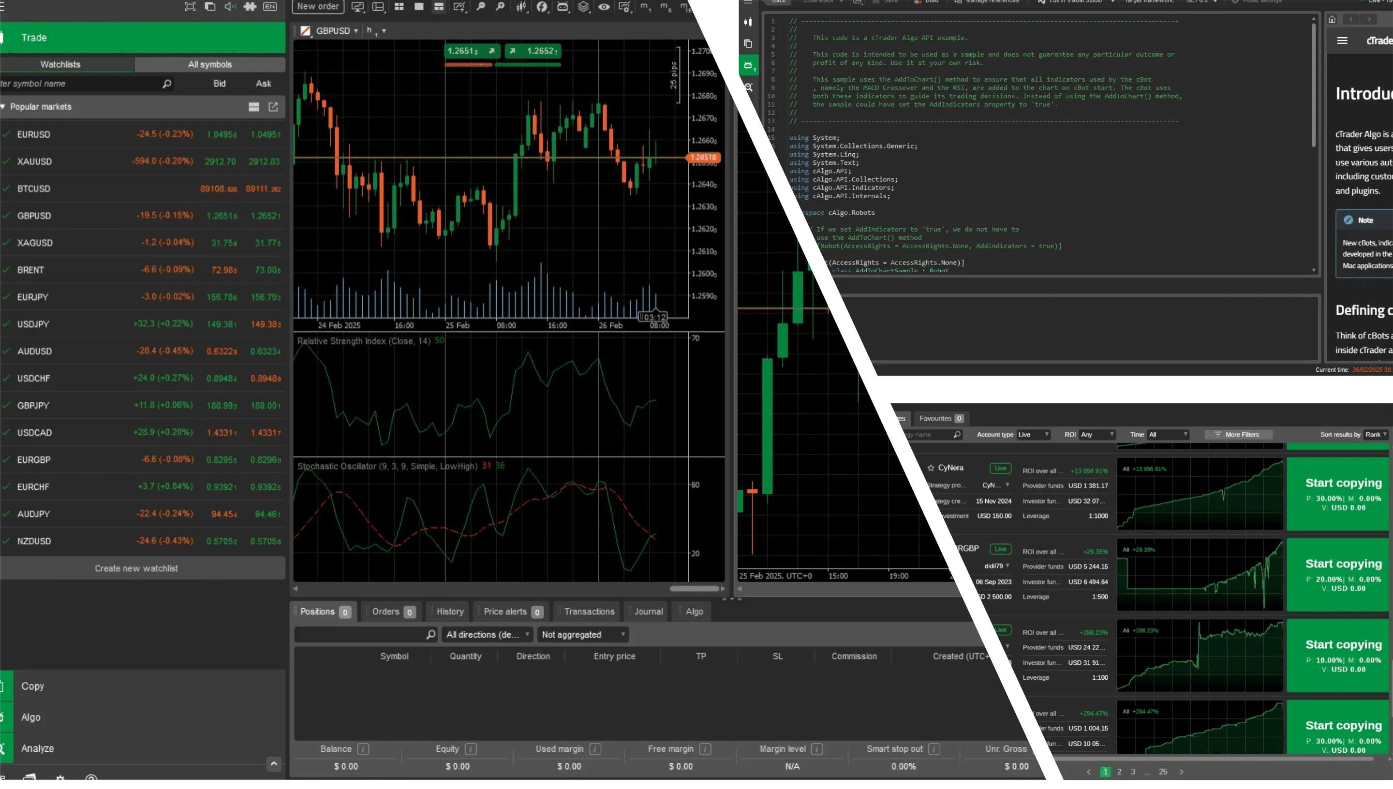Open the All directions dropdown
1393x789 pixels.
click(x=487, y=635)
